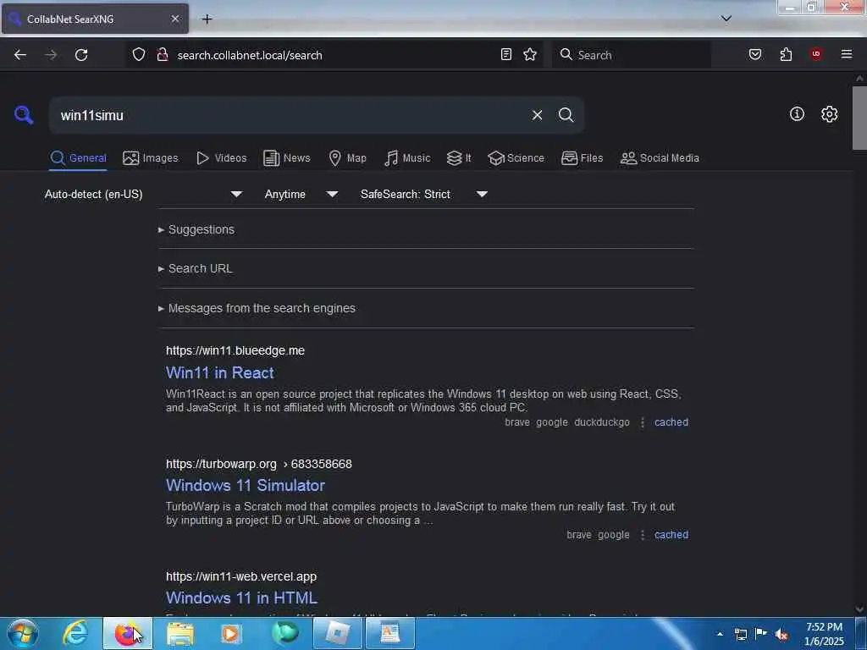
Task: Open the SafeSearch: Strict dropdown
Action: (x=423, y=194)
